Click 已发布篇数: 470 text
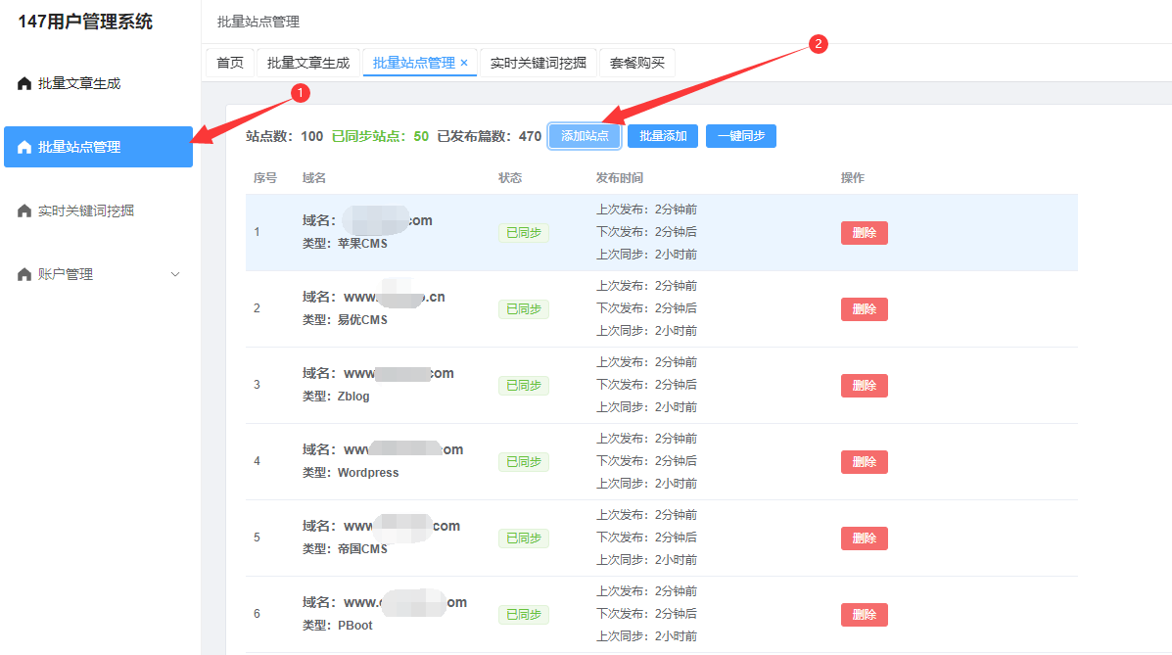Viewport: 1172px width, 655px height. pyautogui.click(x=490, y=136)
